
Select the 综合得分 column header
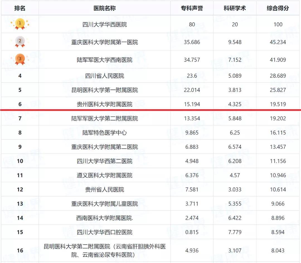coord(278,8)
